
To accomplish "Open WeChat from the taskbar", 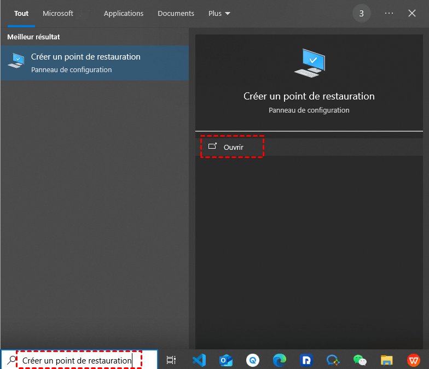I will pyautogui.click(x=360, y=360).
